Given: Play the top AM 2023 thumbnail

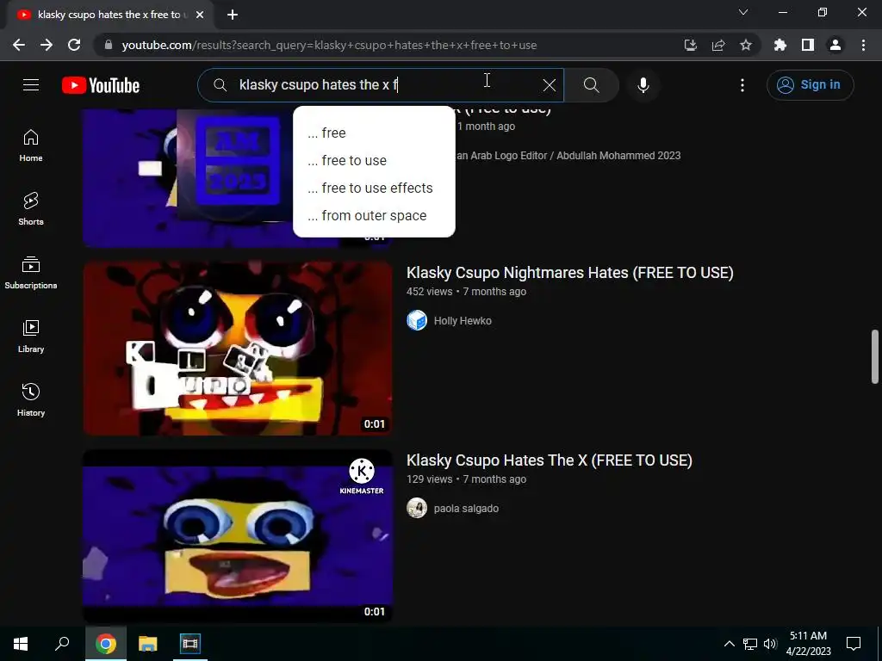Looking at the screenshot, I should coord(189,177).
